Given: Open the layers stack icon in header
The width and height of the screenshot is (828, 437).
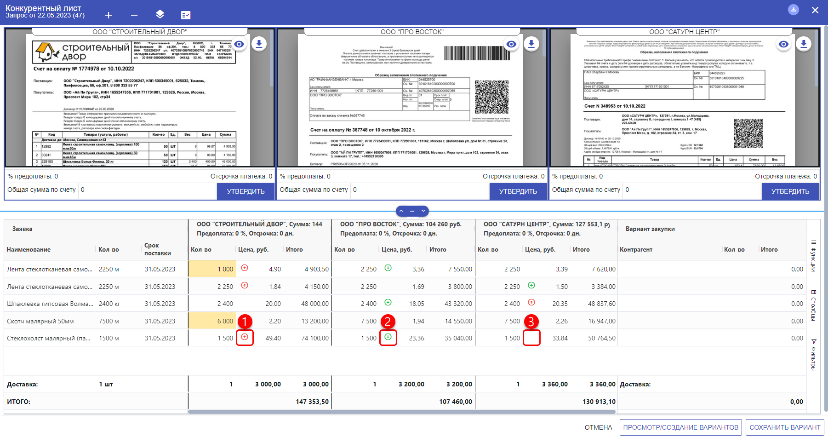Looking at the screenshot, I should [160, 14].
